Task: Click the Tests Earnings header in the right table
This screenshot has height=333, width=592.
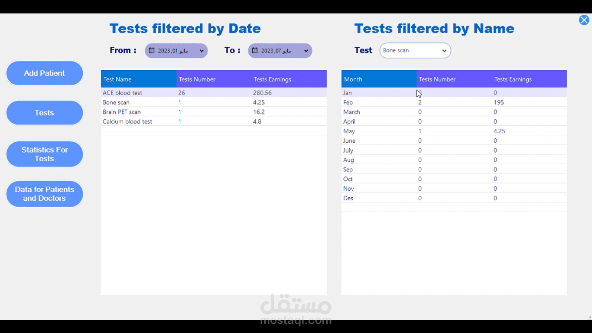Action: [x=513, y=79]
